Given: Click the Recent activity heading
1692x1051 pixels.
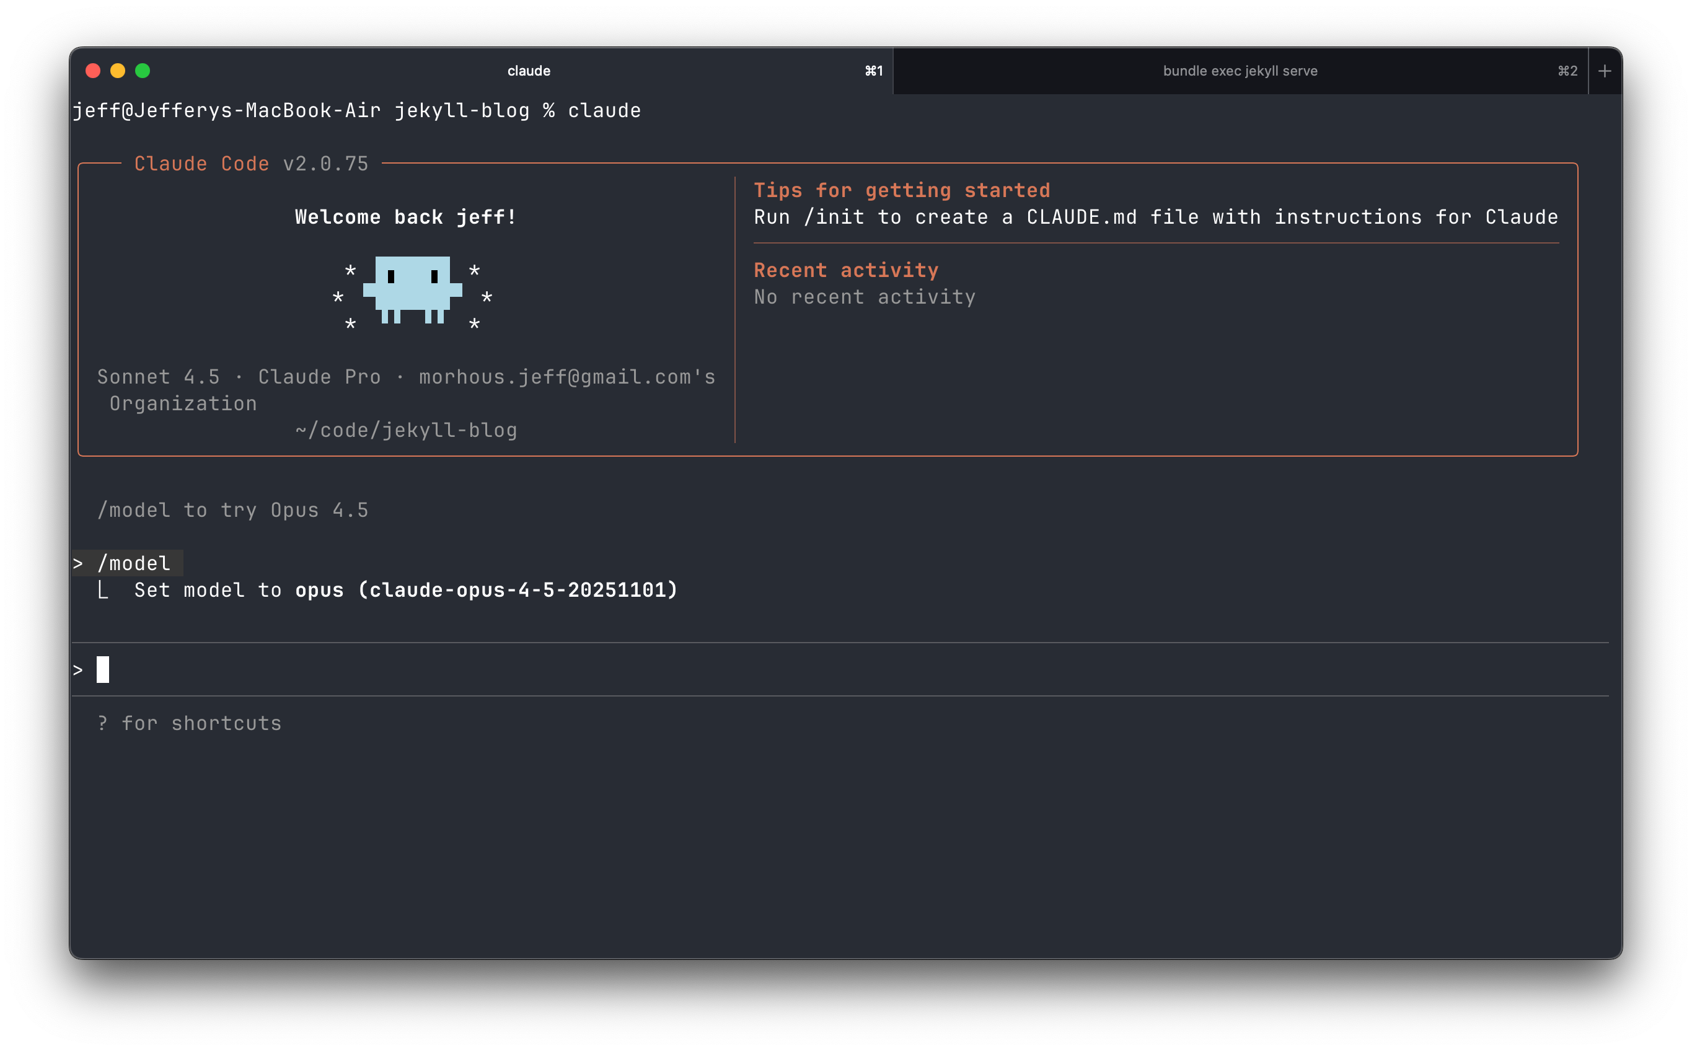Looking at the screenshot, I should (846, 270).
